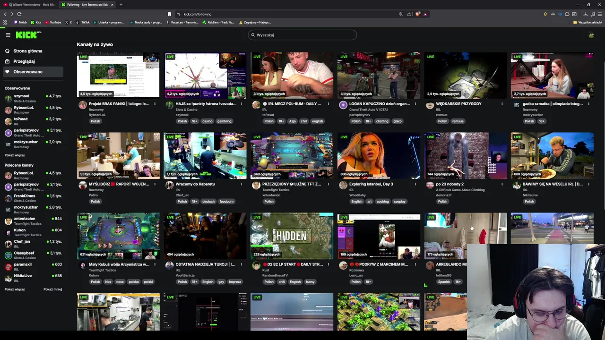Open BAWIMY SIĘ NA WESELU IRL title

(x=553, y=184)
